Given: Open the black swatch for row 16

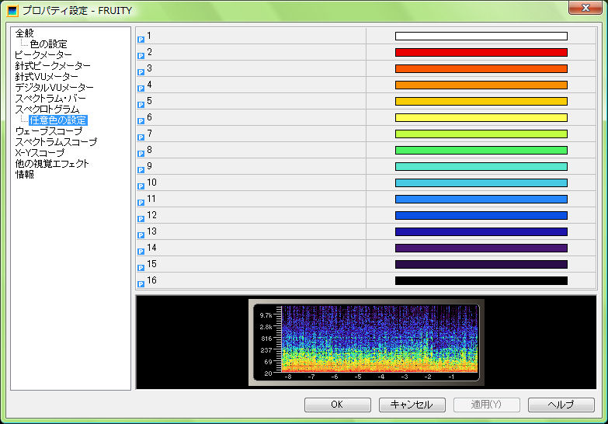Looking at the screenshot, I should click(481, 280).
